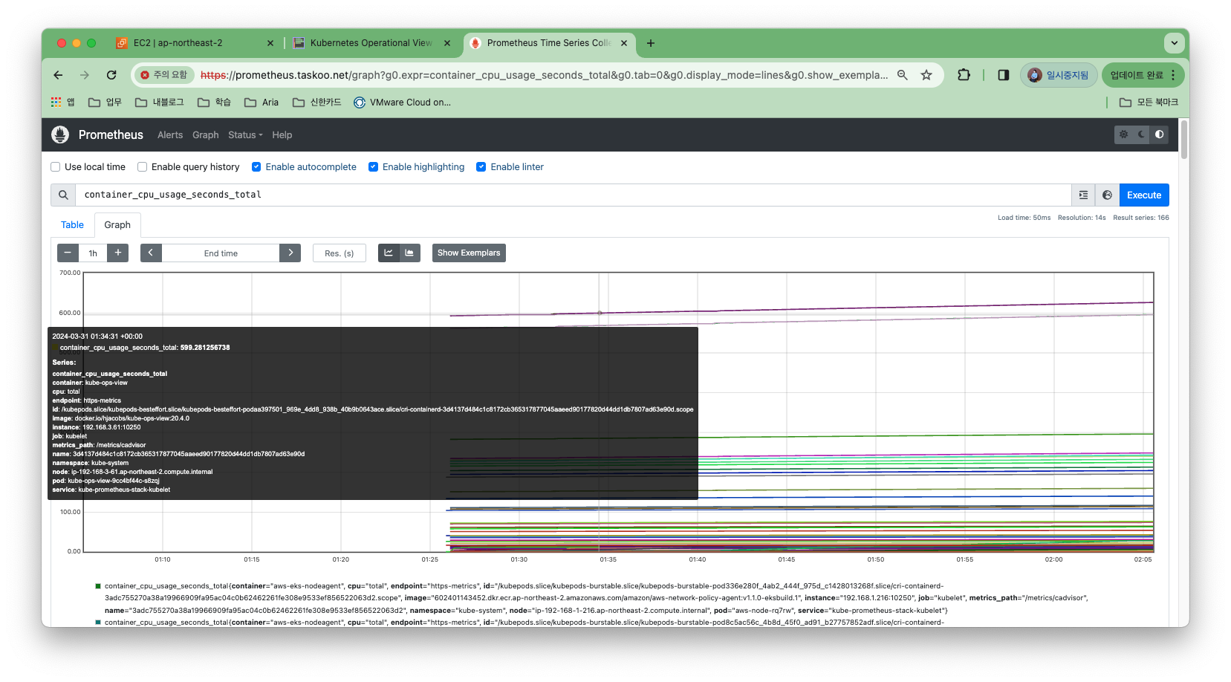Click first green legend swatch aws-eks-nodeagent
Image resolution: width=1231 pixels, height=682 pixels.
(98, 586)
